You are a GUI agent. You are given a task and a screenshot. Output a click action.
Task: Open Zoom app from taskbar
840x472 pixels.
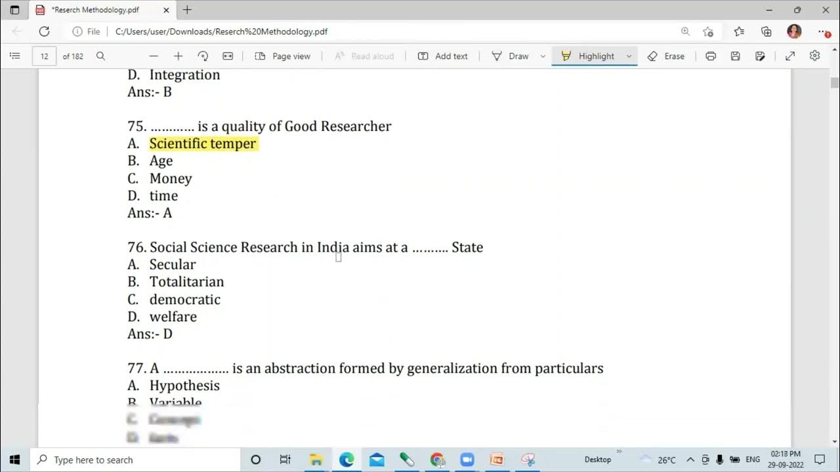tap(467, 460)
